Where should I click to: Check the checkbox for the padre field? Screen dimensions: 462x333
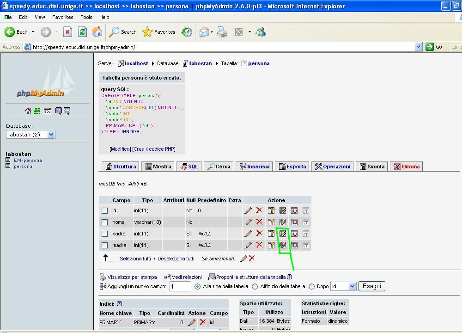(x=105, y=234)
